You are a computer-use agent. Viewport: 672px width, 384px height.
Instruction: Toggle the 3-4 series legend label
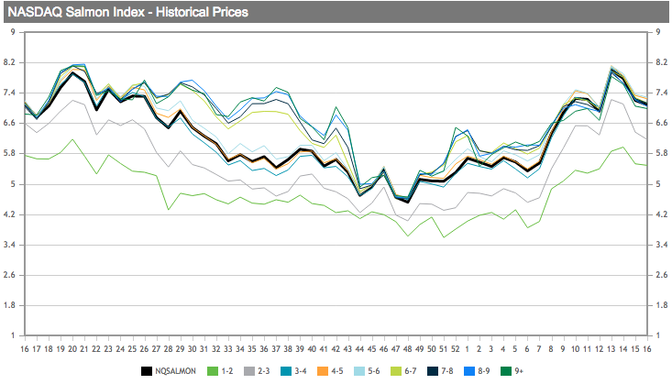click(x=301, y=371)
